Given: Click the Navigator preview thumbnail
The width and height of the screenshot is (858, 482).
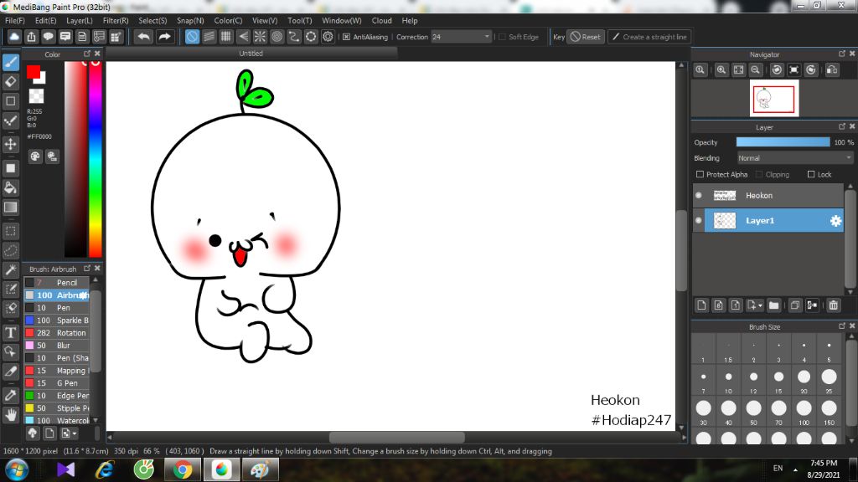Looking at the screenshot, I should click(x=773, y=99).
